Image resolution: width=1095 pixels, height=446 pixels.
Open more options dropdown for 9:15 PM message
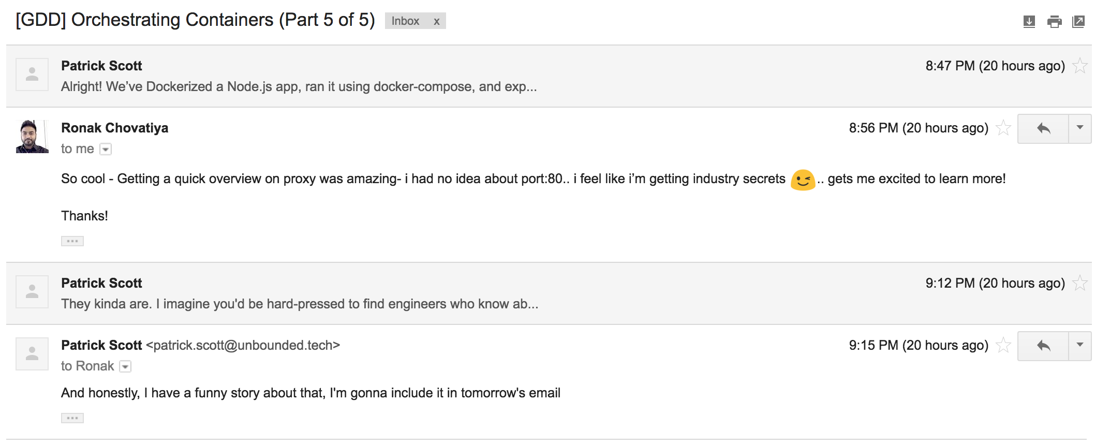pos(1080,346)
